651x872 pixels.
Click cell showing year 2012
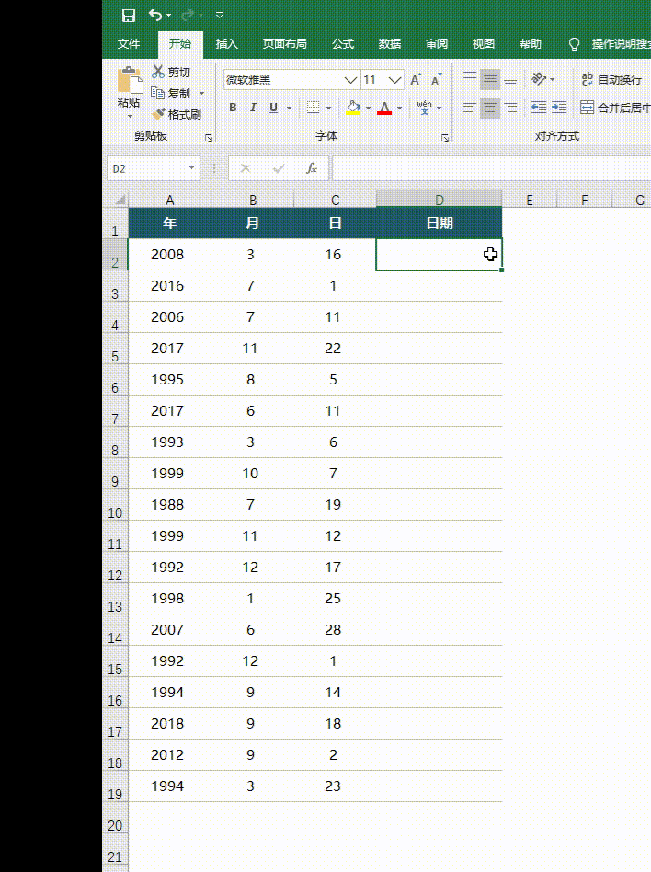(x=169, y=754)
